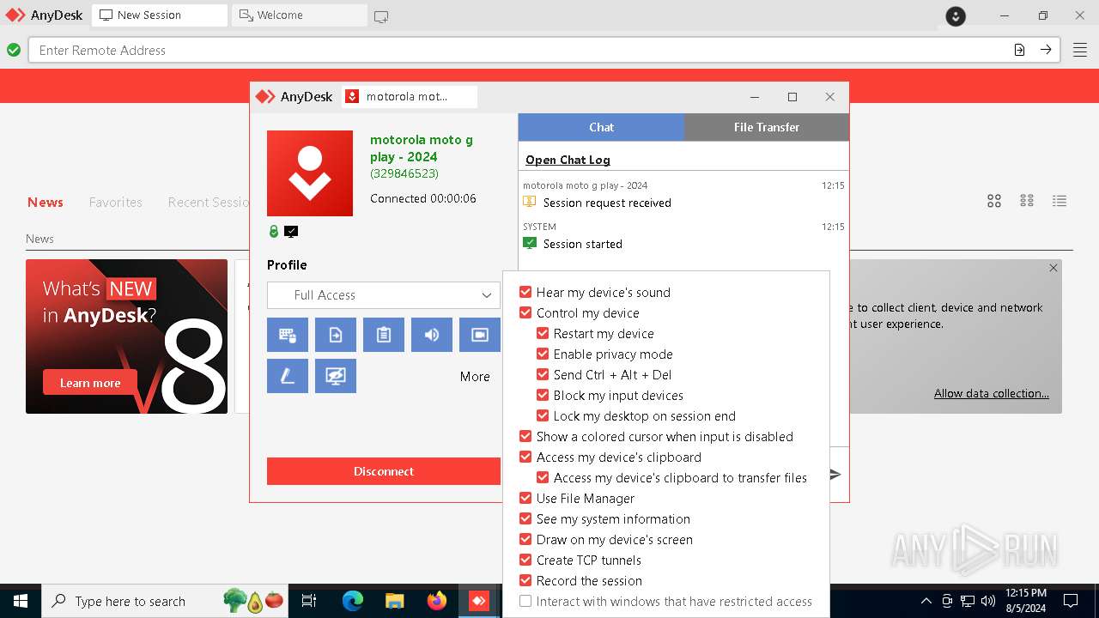Uncheck Block my input devices
Viewport: 1099px width, 618px height.
point(543,395)
